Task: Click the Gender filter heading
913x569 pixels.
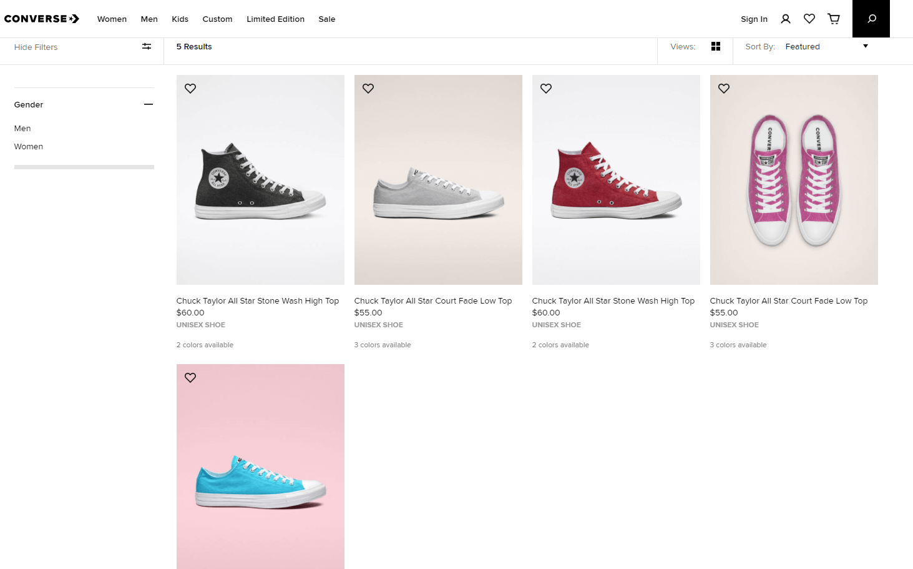Action: click(29, 104)
